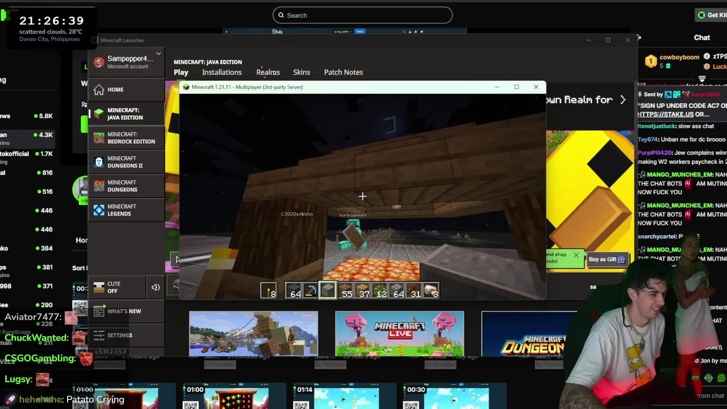Open launcher Settings
The height and width of the screenshot is (409, 727).
tap(126, 335)
